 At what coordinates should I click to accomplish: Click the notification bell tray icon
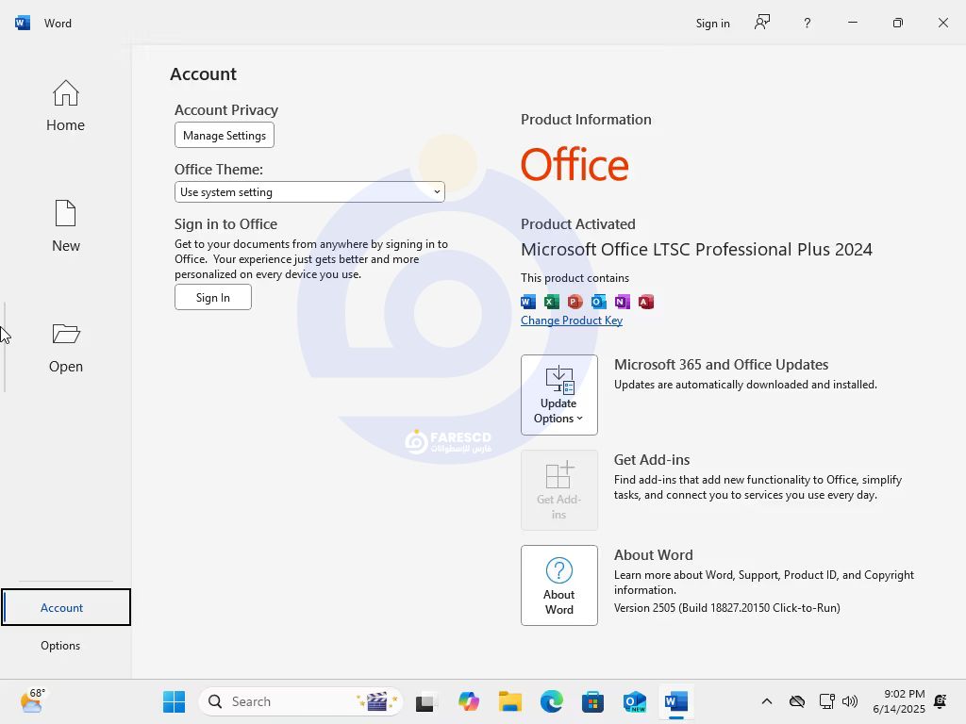coord(941,701)
